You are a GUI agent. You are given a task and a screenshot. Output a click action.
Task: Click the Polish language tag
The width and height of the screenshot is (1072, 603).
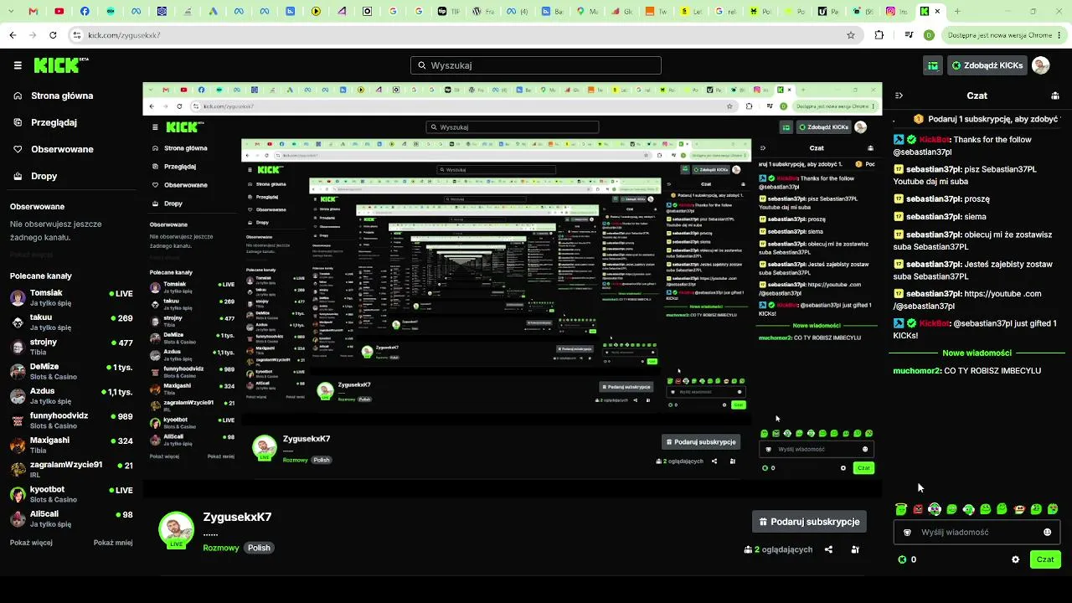[259, 548]
